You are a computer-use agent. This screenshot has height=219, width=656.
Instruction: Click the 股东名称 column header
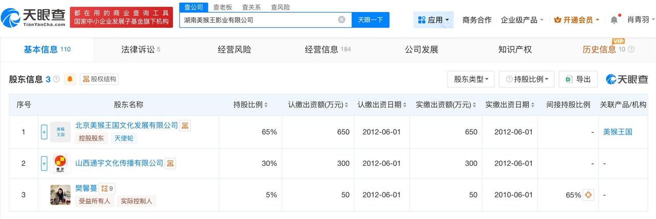(128, 105)
